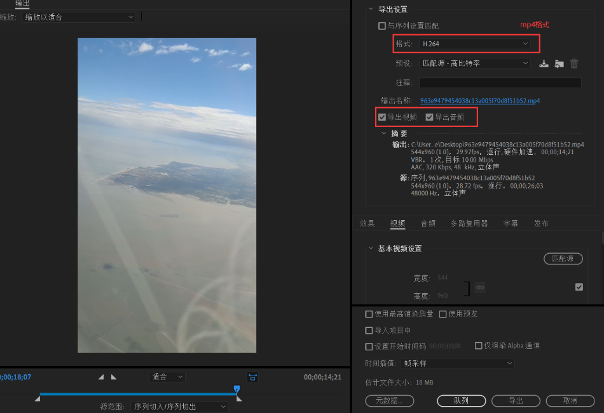Open the 源范围 dropdown at the bottom

(179, 406)
